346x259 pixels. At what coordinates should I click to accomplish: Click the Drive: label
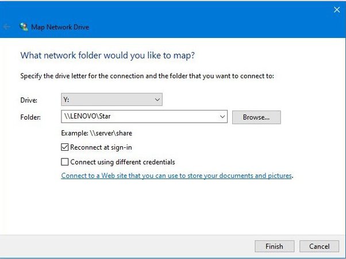point(28,101)
